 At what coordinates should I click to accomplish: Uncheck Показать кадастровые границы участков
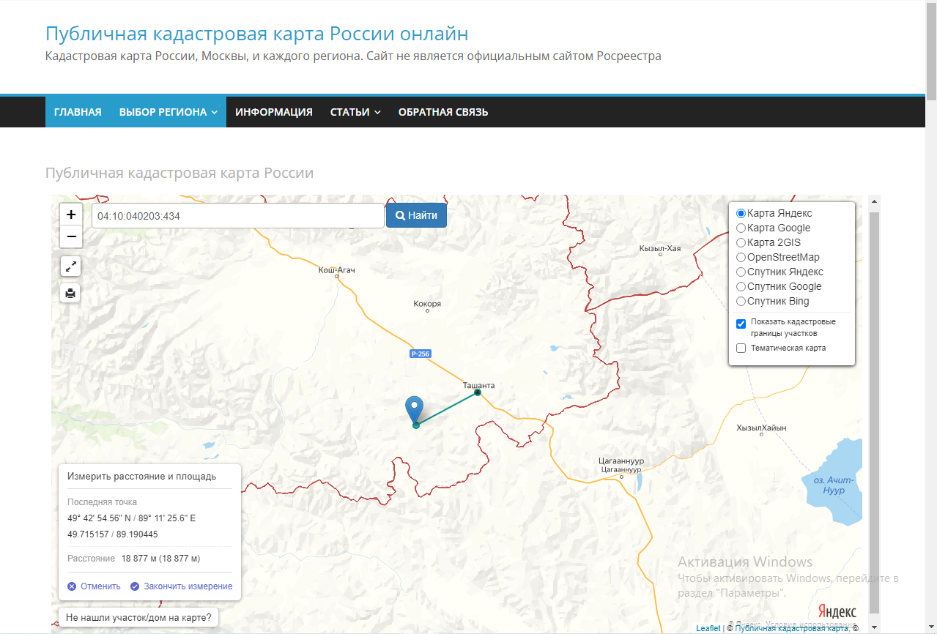click(x=741, y=324)
